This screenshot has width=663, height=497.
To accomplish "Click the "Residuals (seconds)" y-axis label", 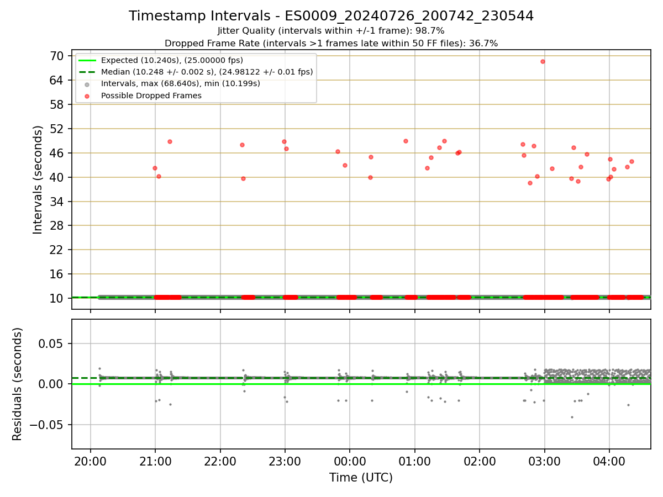I will [x=18, y=384].
